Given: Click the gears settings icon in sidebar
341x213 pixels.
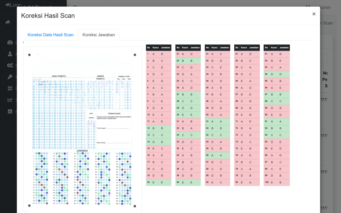Looking at the screenshot, I should pyautogui.click(x=10, y=65).
